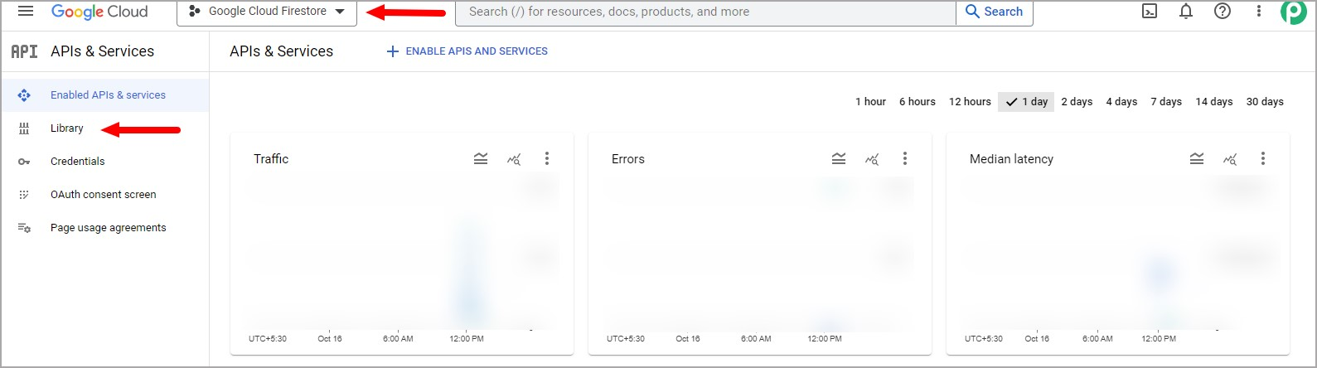Activate Cloud Shell terminal icon
The height and width of the screenshot is (368, 1317).
(1150, 12)
